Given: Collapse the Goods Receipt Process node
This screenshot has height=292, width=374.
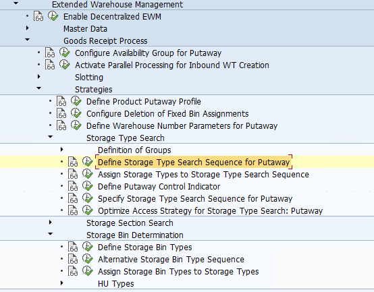Looking at the screenshot, I should pyautogui.click(x=28, y=40).
